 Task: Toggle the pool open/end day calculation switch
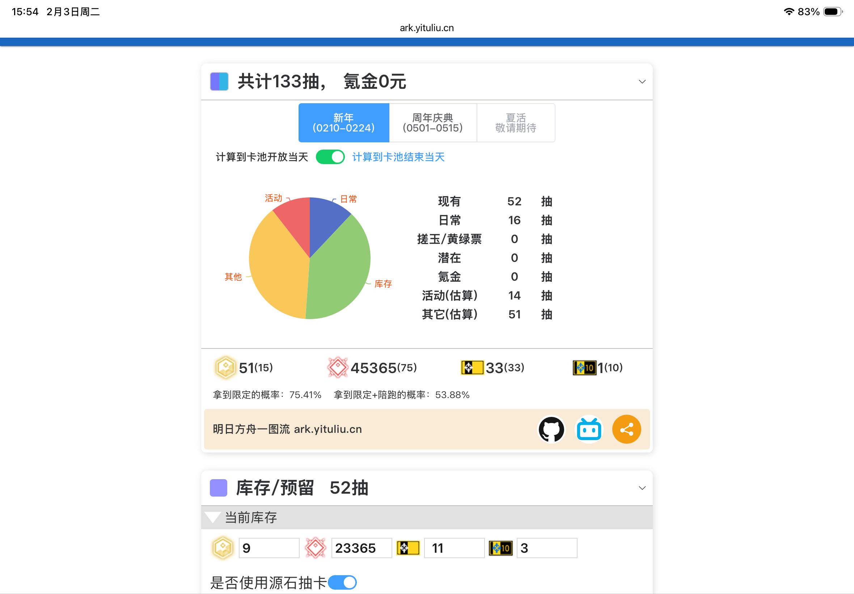pyautogui.click(x=330, y=157)
